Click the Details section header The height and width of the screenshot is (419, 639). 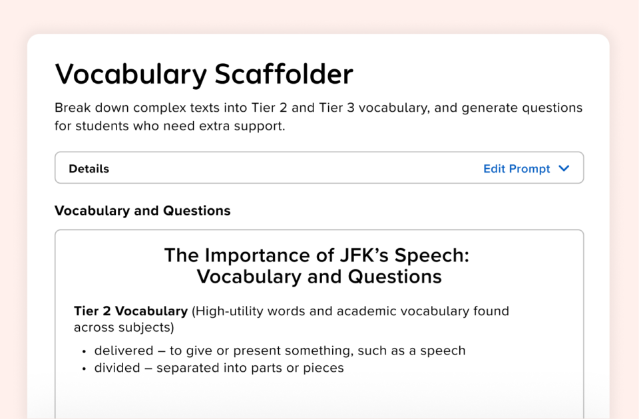(x=87, y=168)
